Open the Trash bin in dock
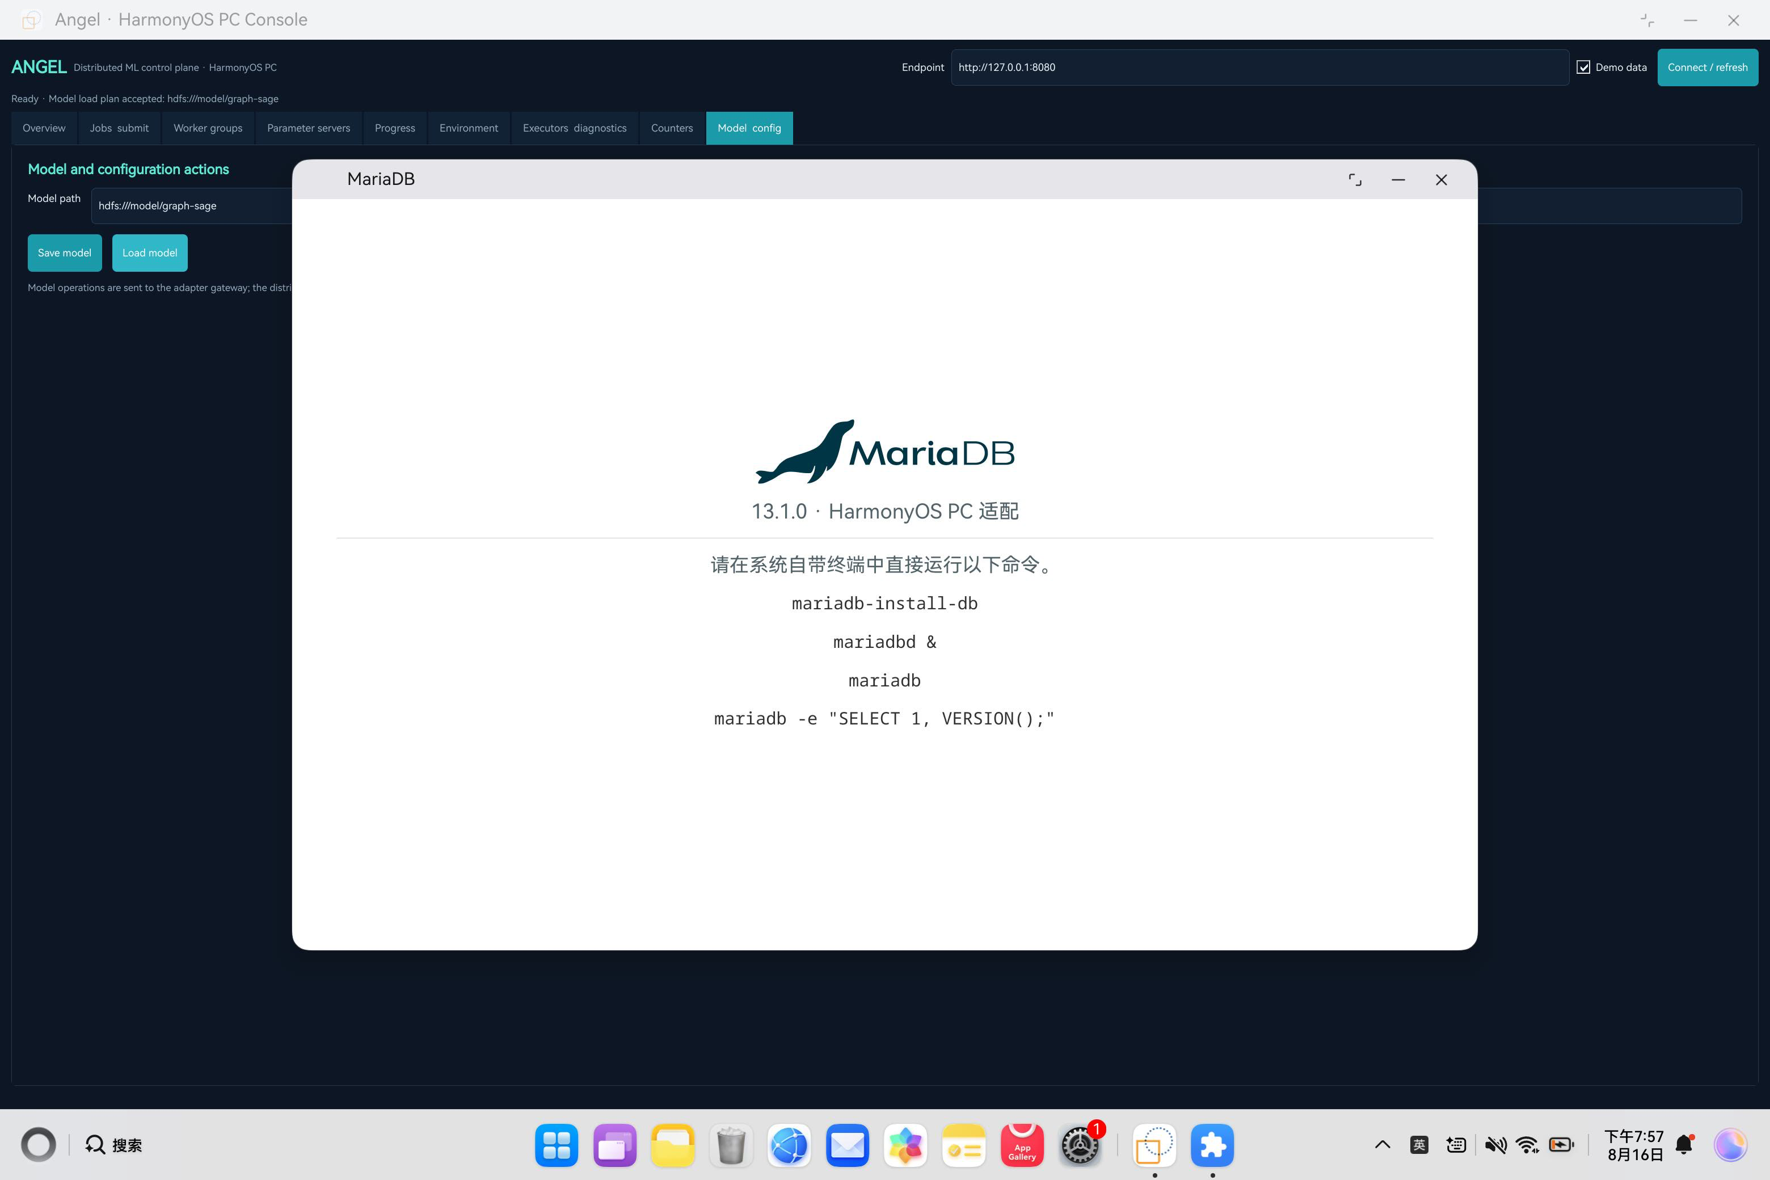Screen dimensions: 1770x1180 731,1145
